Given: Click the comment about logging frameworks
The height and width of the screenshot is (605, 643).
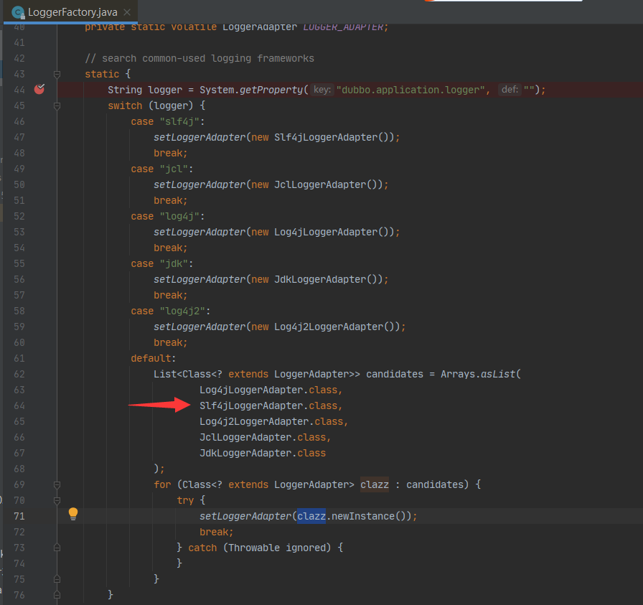Looking at the screenshot, I should tap(200, 59).
